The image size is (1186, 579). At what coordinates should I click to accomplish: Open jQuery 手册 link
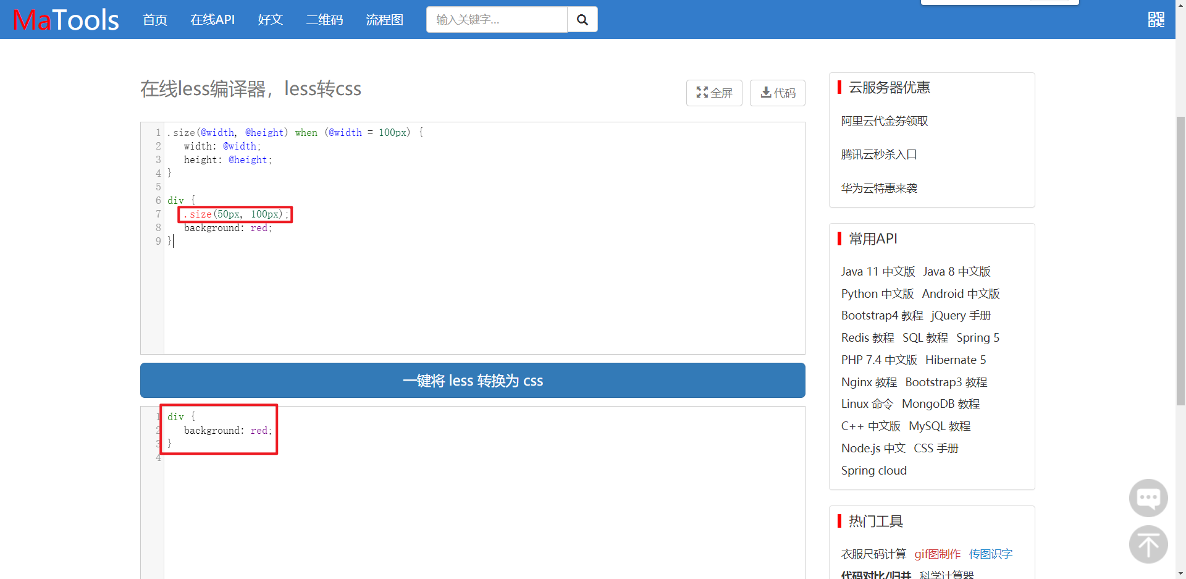pos(961,315)
